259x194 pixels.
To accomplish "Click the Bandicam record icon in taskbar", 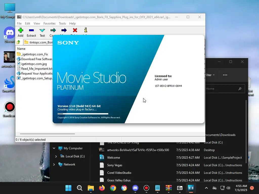I will (146, 188).
